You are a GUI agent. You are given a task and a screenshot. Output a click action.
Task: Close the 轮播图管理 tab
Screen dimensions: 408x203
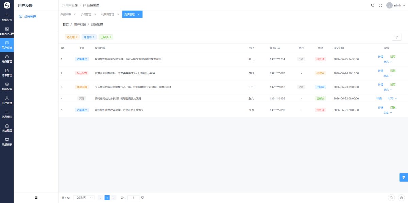point(118,14)
